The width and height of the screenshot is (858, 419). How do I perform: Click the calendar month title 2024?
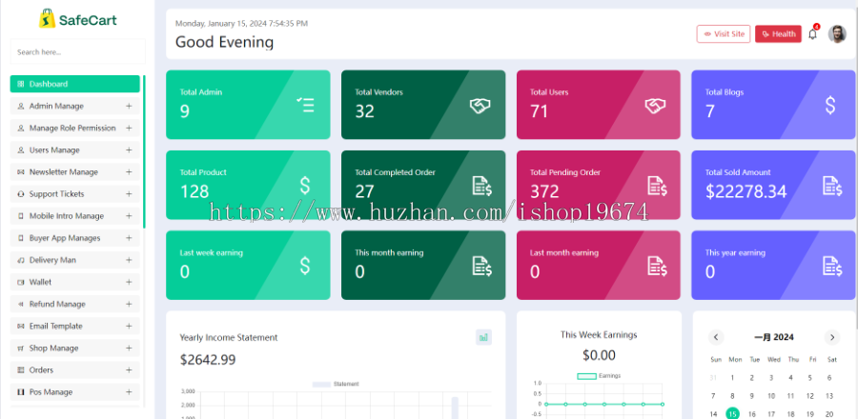point(774,337)
